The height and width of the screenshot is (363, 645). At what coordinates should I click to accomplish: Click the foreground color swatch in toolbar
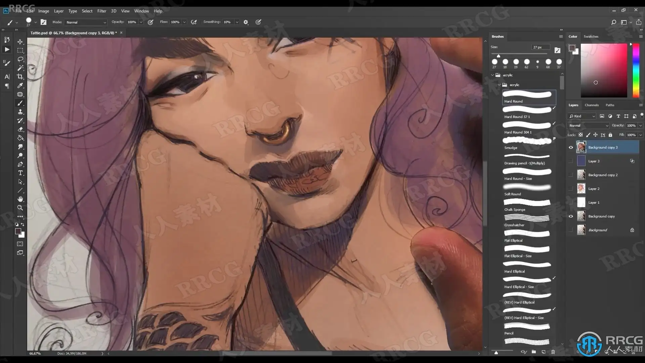coord(18,231)
